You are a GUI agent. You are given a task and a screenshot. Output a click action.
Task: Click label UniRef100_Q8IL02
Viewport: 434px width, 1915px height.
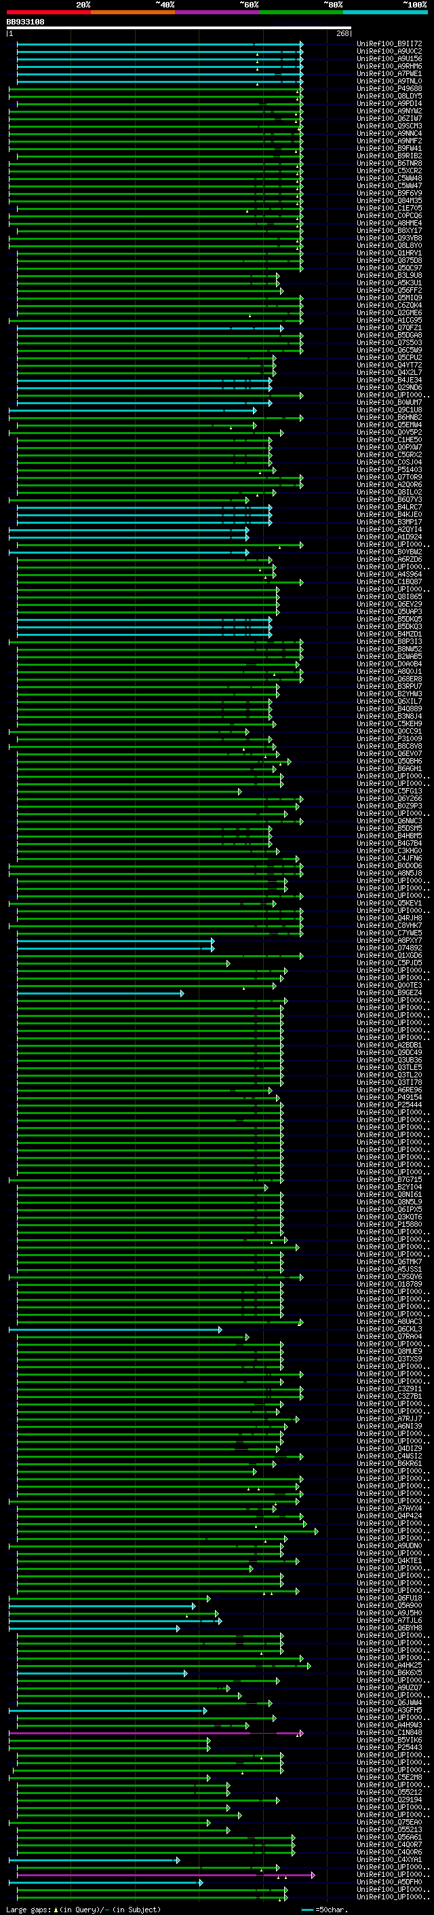click(389, 492)
